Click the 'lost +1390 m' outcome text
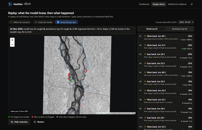Image resolution: width=202 pixels, height=130 pixels. click(x=187, y=40)
